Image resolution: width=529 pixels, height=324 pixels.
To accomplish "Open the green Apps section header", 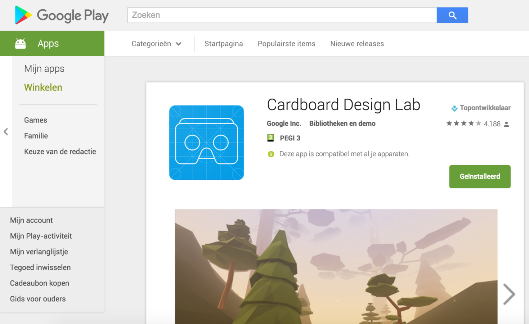I will [52, 44].
